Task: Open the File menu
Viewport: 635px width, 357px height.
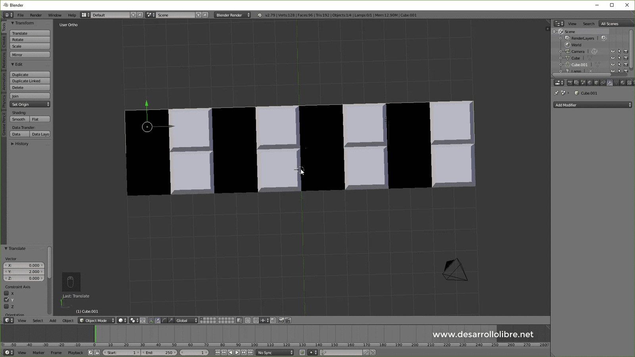Action: tap(20, 15)
